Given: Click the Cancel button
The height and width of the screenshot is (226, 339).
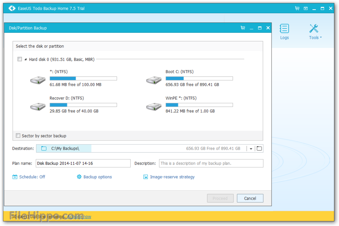Looking at the screenshot, I should pyautogui.click(x=250, y=198).
